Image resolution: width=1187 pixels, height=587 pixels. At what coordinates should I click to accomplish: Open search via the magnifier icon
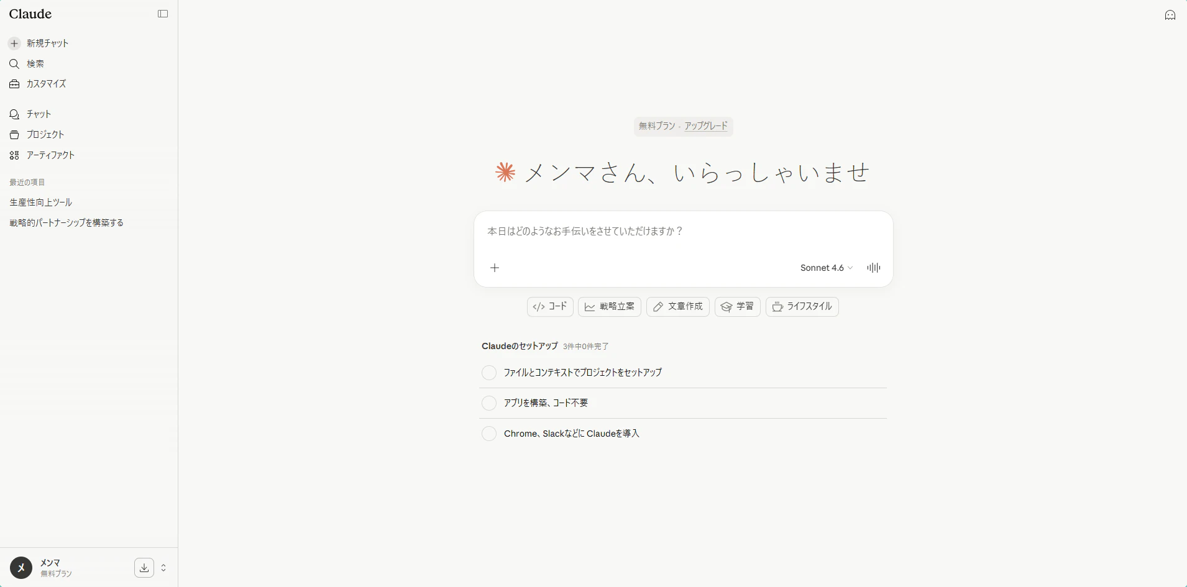(14, 64)
